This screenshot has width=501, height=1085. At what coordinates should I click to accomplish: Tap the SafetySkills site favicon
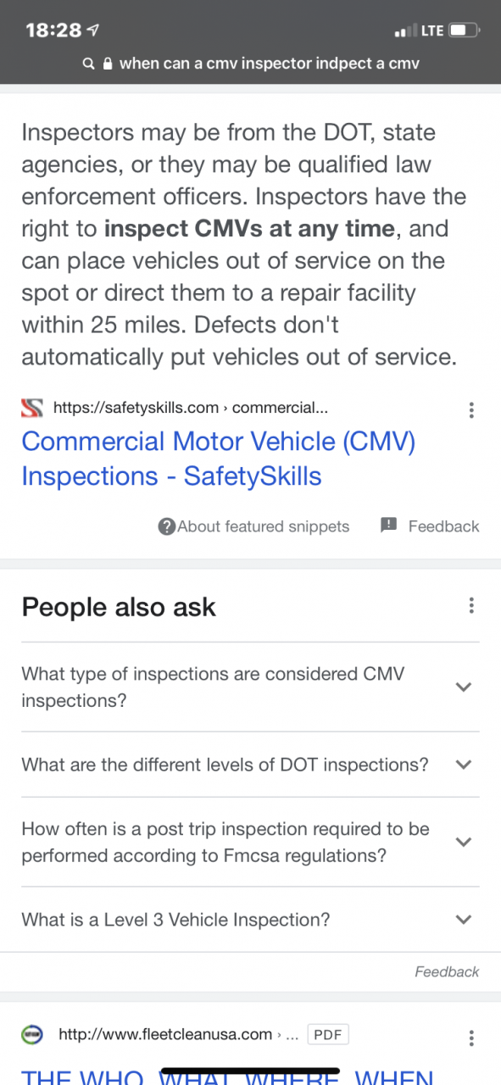pos(32,408)
